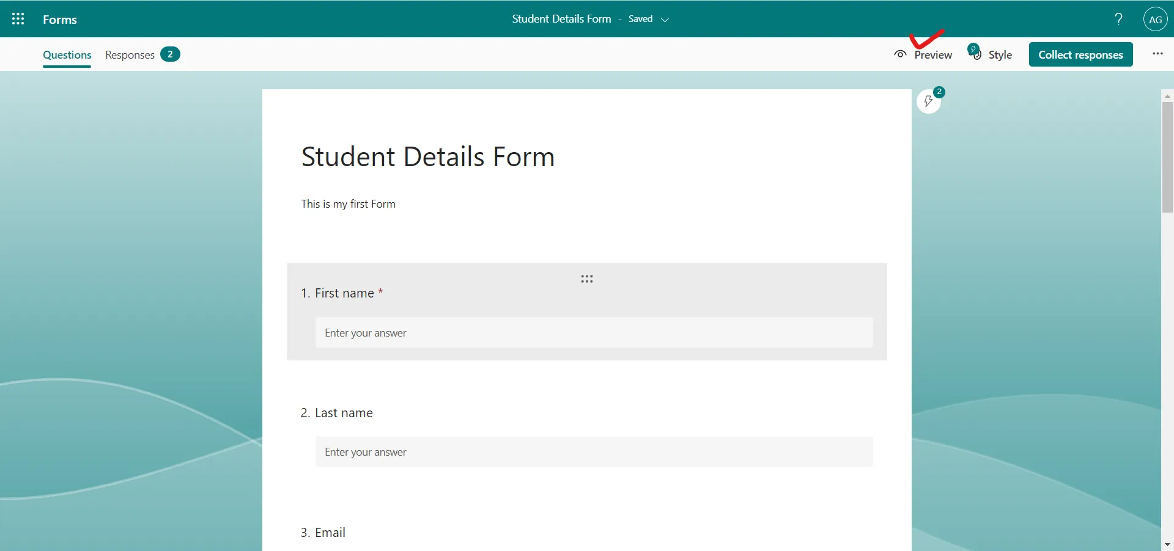Edit the form description text

point(349,203)
